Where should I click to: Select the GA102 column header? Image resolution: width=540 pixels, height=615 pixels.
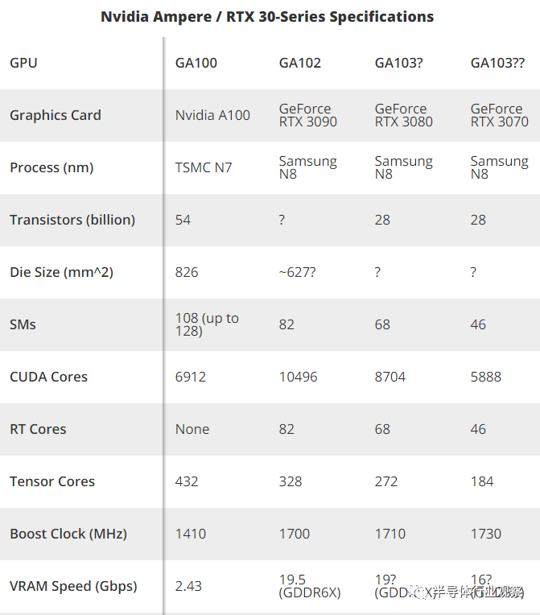pyautogui.click(x=300, y=63)
